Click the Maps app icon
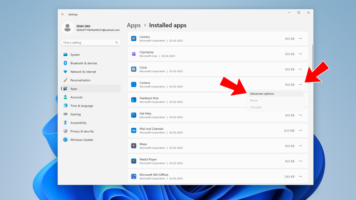 [134, 146]
